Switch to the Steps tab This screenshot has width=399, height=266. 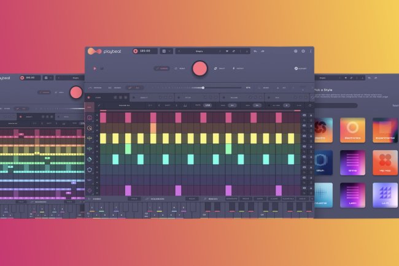[107, 97]
